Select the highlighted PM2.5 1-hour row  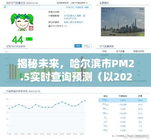pyautogui.click(x=123, y=100)
